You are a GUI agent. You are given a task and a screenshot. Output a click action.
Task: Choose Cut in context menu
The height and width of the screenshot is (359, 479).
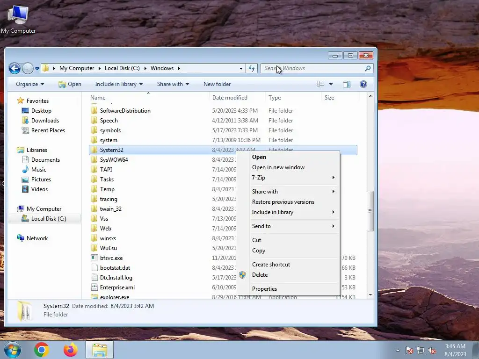[288, 240]
